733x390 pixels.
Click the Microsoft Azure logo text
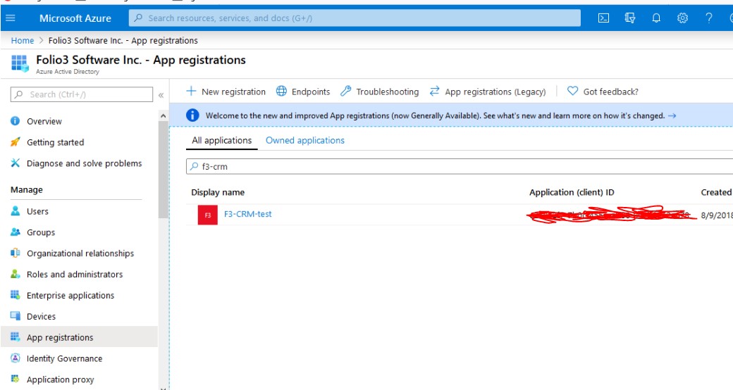75,18
